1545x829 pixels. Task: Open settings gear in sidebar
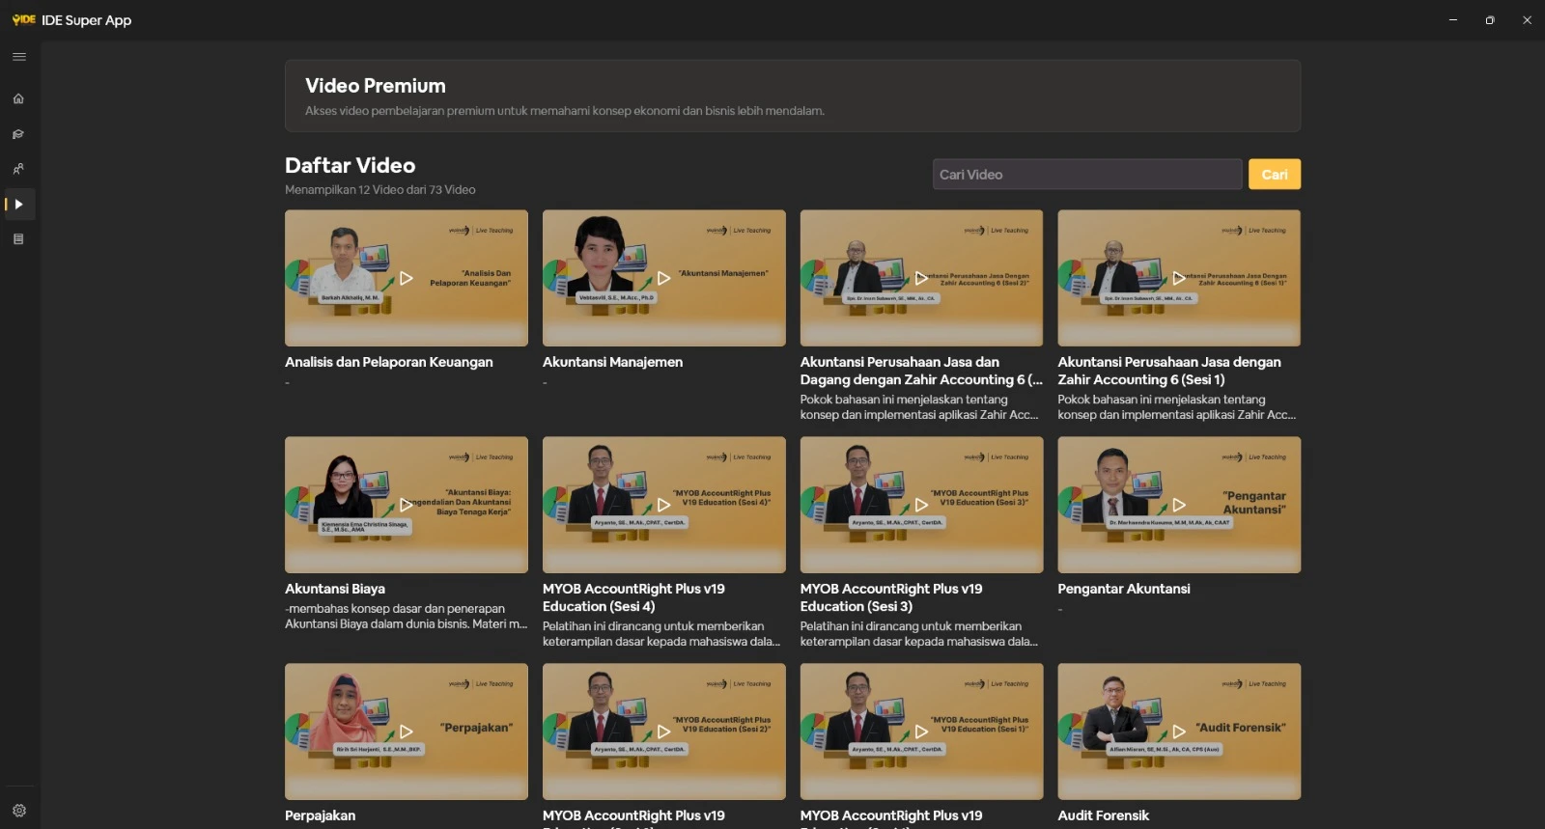point(18,811)
